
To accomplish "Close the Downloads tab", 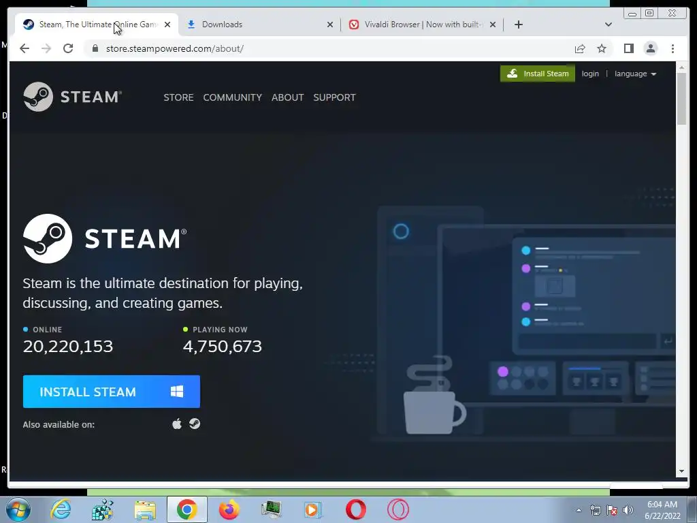I will (330, 25).
